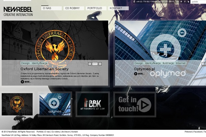Open the Facebook icon in the header
The height and width of the screenshot is (137, 206).
pos(184,2)
